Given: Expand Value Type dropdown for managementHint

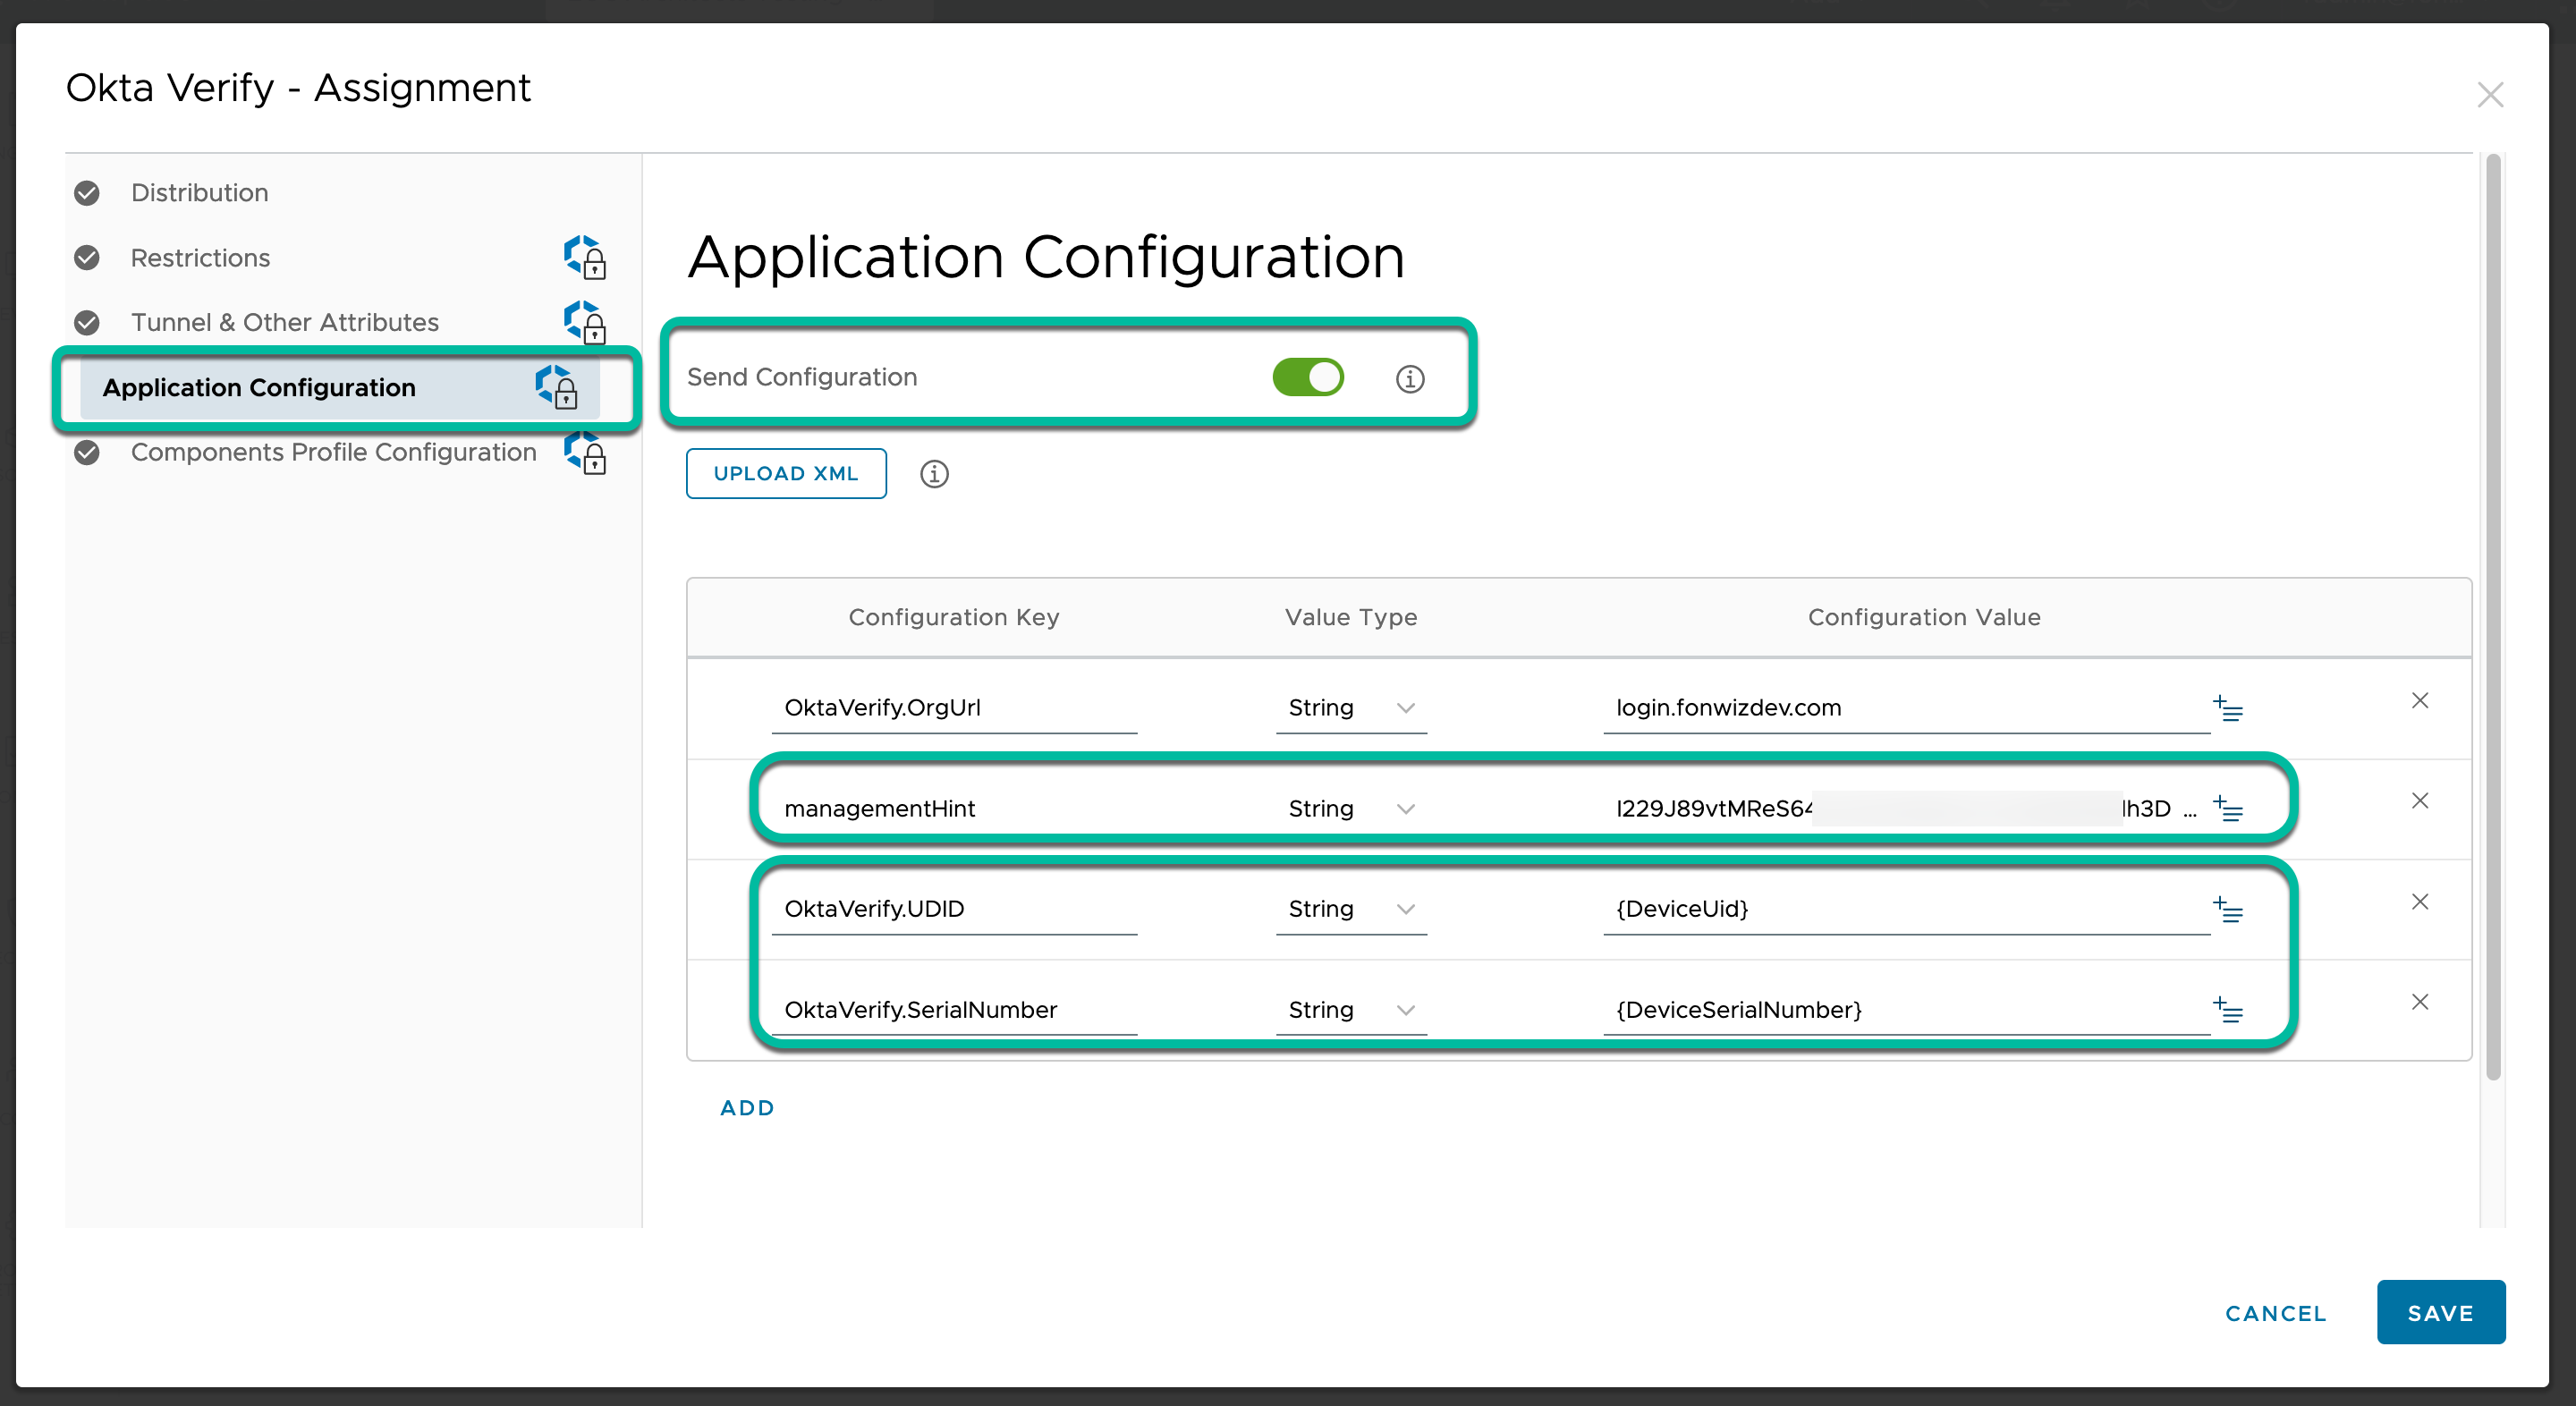Looking at the screenshot, I should tap(1350, 808).
